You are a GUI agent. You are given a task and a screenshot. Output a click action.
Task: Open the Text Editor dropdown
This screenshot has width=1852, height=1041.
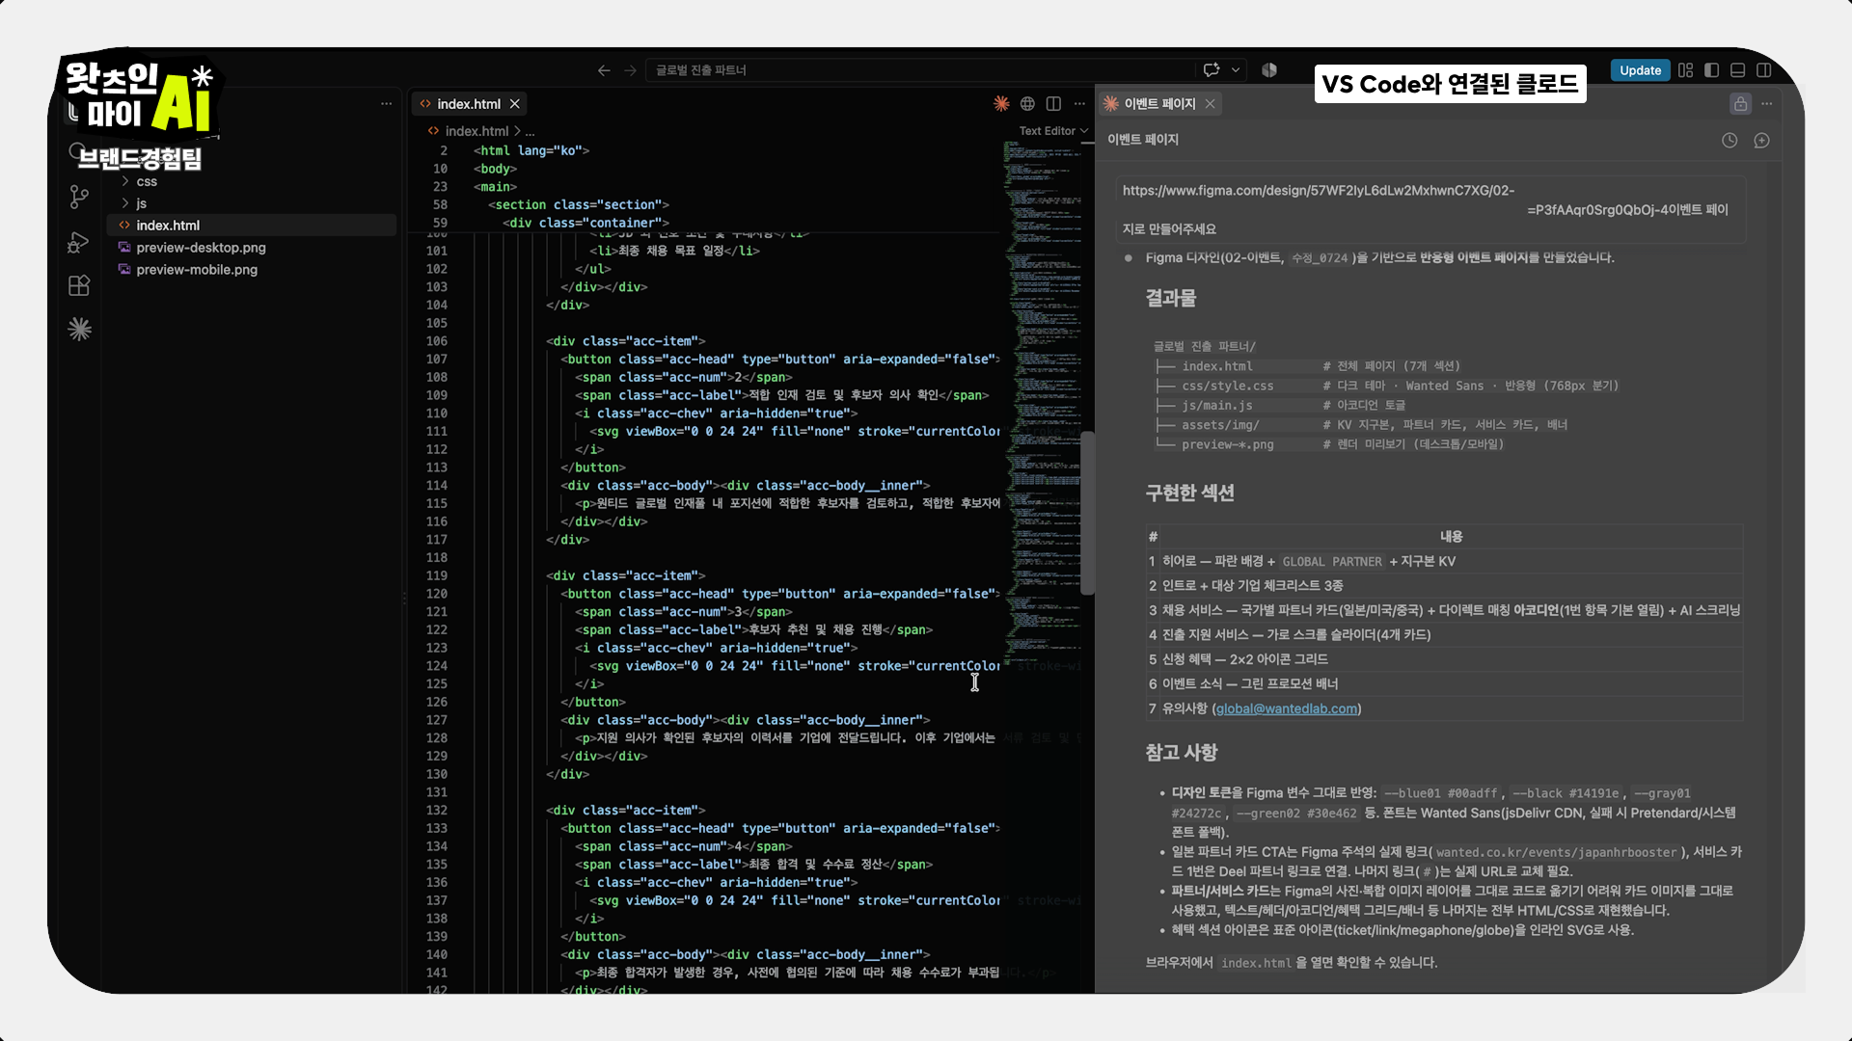(1053, 131)
